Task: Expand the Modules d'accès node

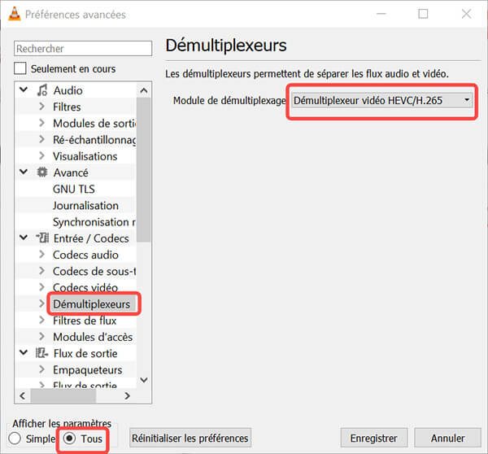Action: pos(41,337)
